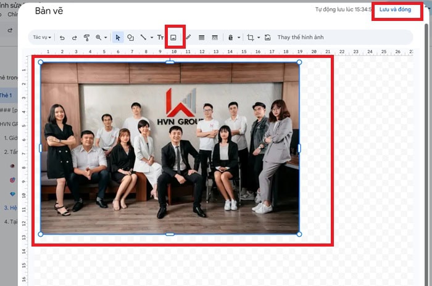Open the Tác vụ actions menu
The width and height of the screenshot is (432, 286).
pyautogui.click(x=42, y=37)
